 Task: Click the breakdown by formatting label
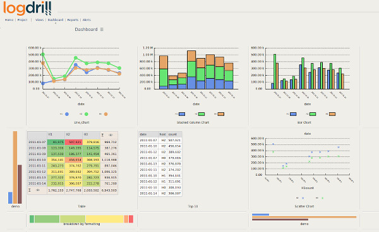tap(81, 224)
